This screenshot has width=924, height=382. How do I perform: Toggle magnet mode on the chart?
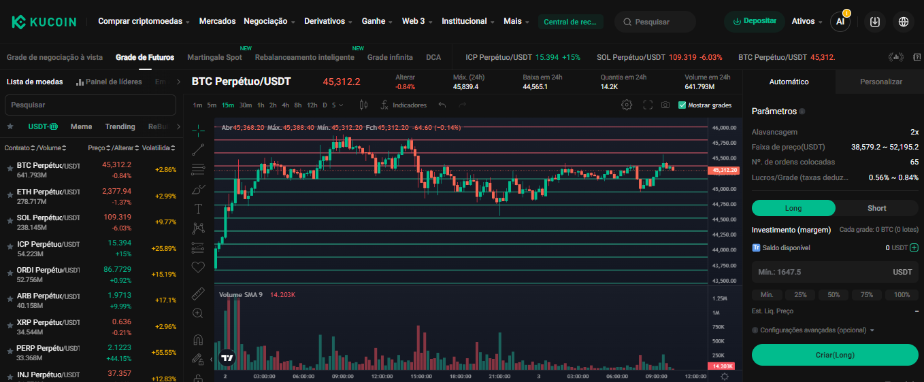(x=198, y=339)
